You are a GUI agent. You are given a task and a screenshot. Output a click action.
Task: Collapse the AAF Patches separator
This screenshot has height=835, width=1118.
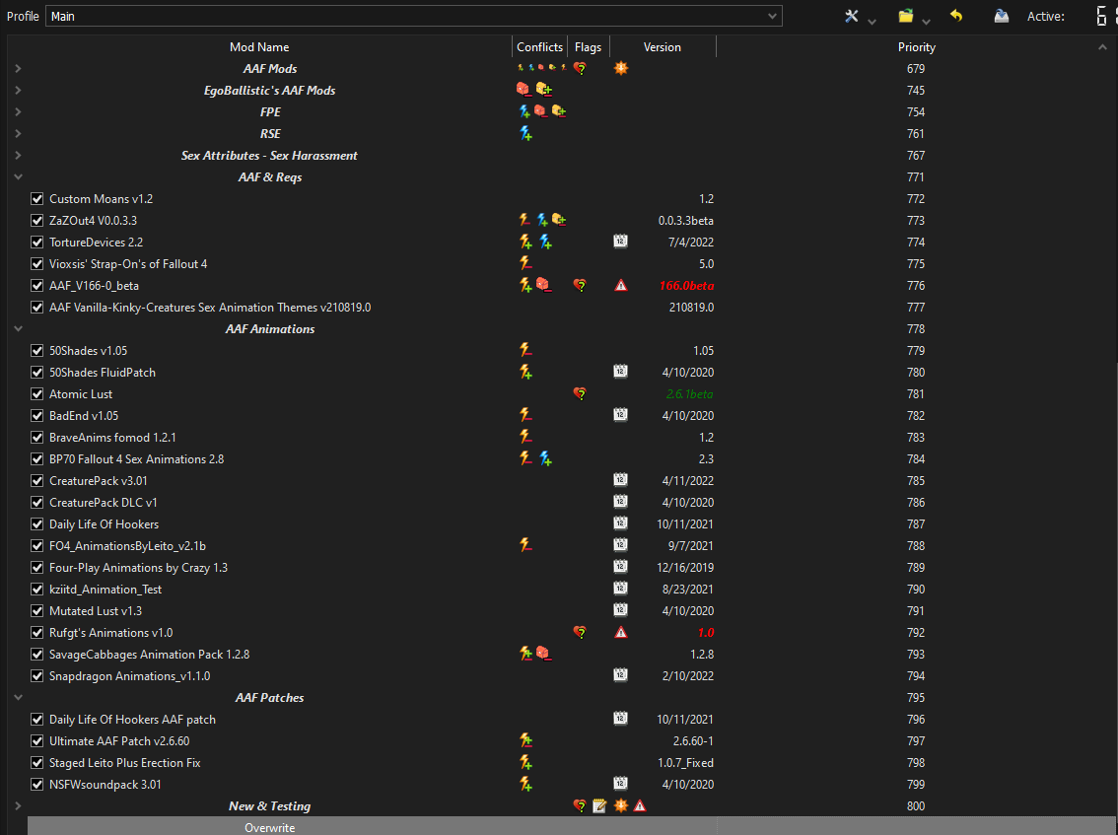(18, 697)
